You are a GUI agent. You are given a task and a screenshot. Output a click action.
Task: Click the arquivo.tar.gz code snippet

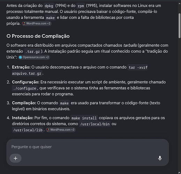point(27,73)
